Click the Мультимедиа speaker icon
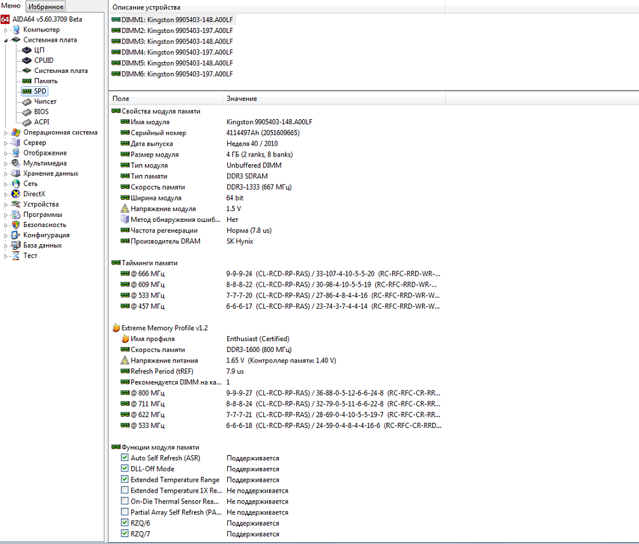 [16, 164]
